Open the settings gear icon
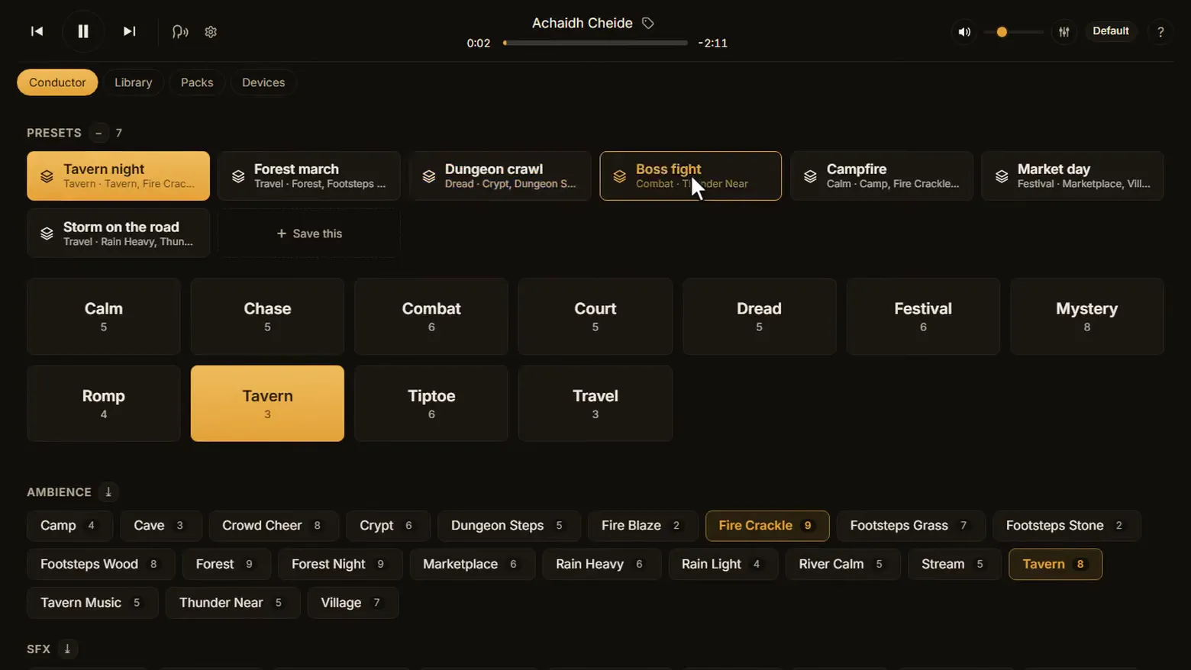Viewport: 1191px width, 670px height. [211, 32]
